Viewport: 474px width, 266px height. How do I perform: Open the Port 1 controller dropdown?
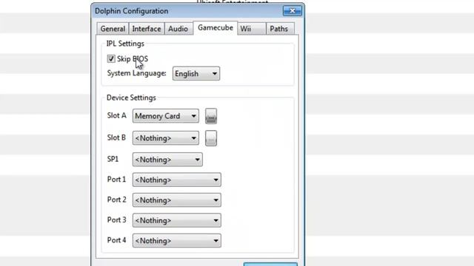point(177,180)
